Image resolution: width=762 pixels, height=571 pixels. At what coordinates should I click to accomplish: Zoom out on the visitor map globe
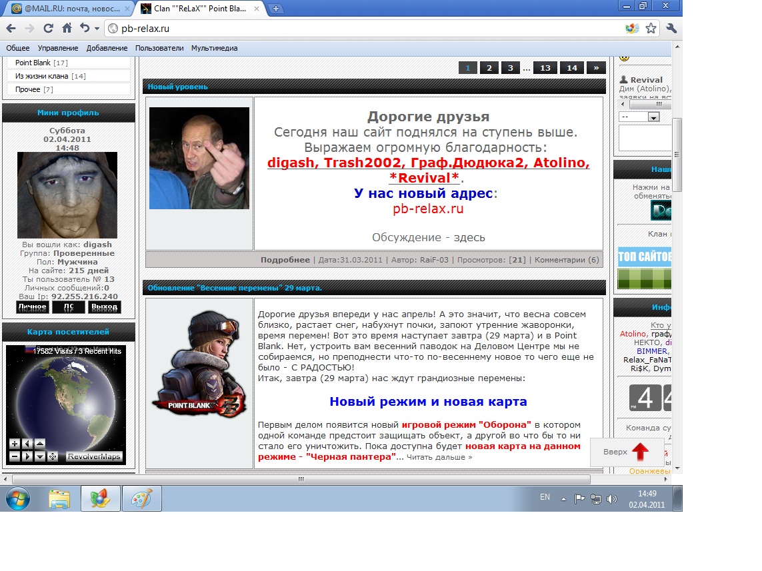pyautogui.click(x=14, y=456)
